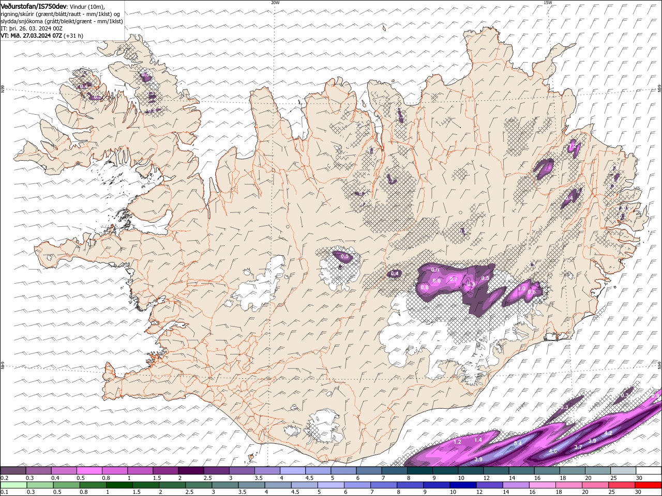Pick the darkest green rain swatch starting at 1
Viewport: 662px width, 496px height.
tap(119, 485)
